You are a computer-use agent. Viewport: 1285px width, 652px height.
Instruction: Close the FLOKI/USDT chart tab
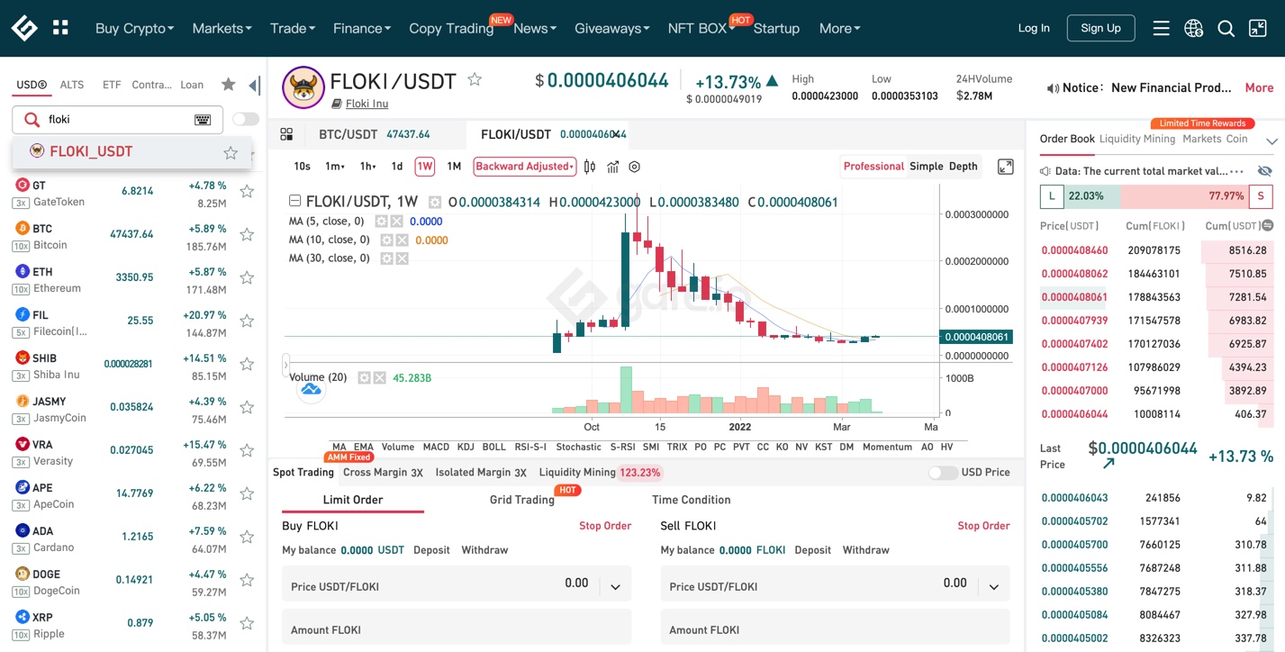pos(617,134)
